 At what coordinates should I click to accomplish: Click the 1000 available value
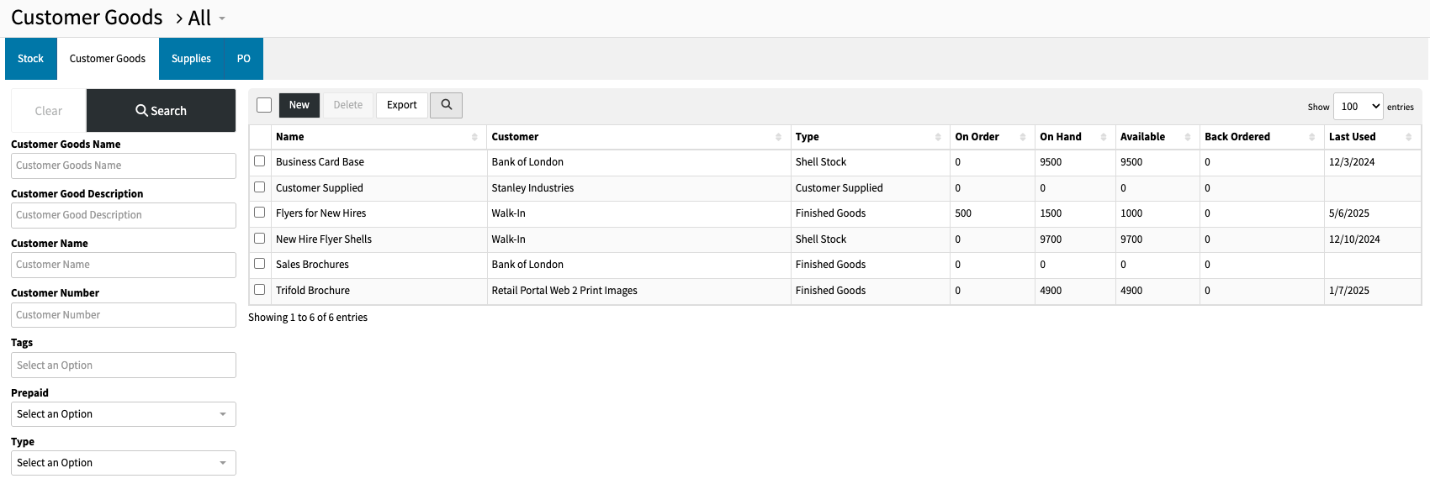[1131, 213]
